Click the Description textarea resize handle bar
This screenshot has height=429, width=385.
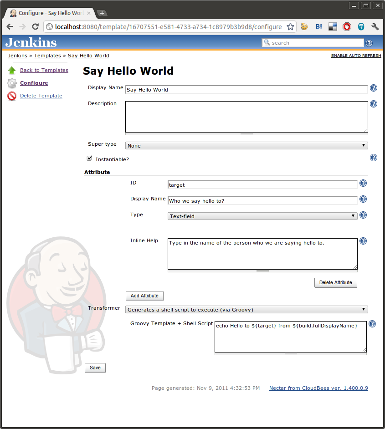(x=246, y=134)
